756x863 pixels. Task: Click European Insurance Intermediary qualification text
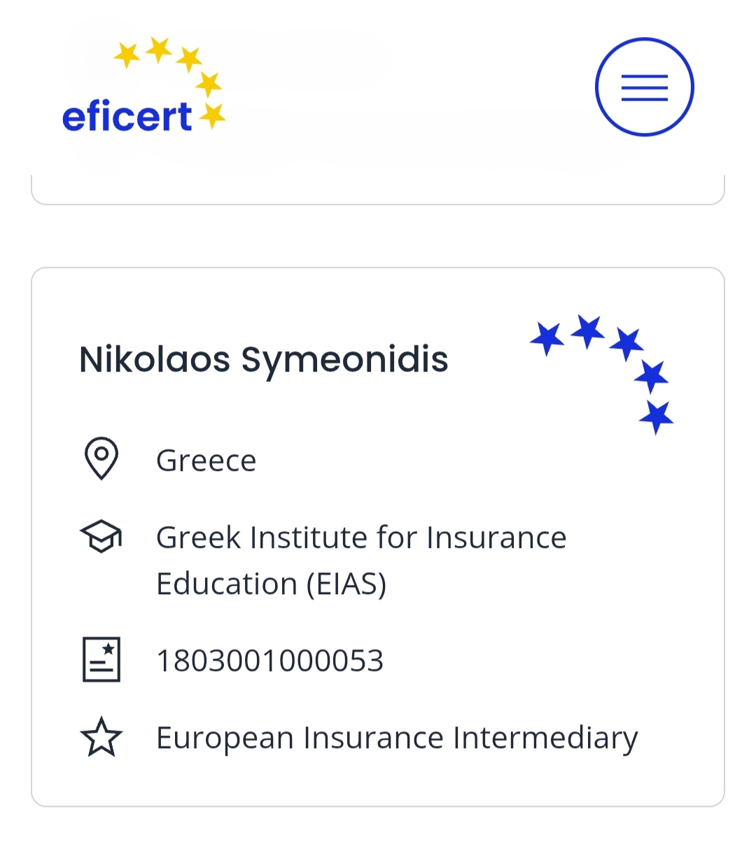397,738
